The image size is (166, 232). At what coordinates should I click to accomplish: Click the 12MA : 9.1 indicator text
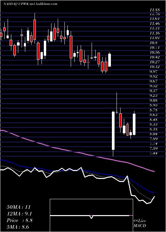click(x=19, y=214)
